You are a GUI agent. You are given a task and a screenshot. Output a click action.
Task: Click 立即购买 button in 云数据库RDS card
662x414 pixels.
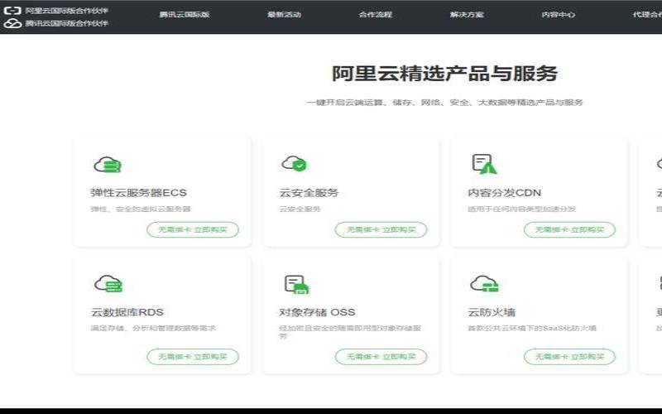193,357
